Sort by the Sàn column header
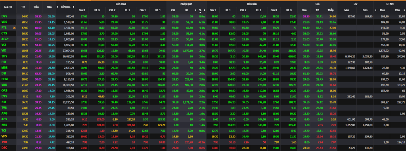Viewport: 406px width, 151px height. [x=49, y=7]
